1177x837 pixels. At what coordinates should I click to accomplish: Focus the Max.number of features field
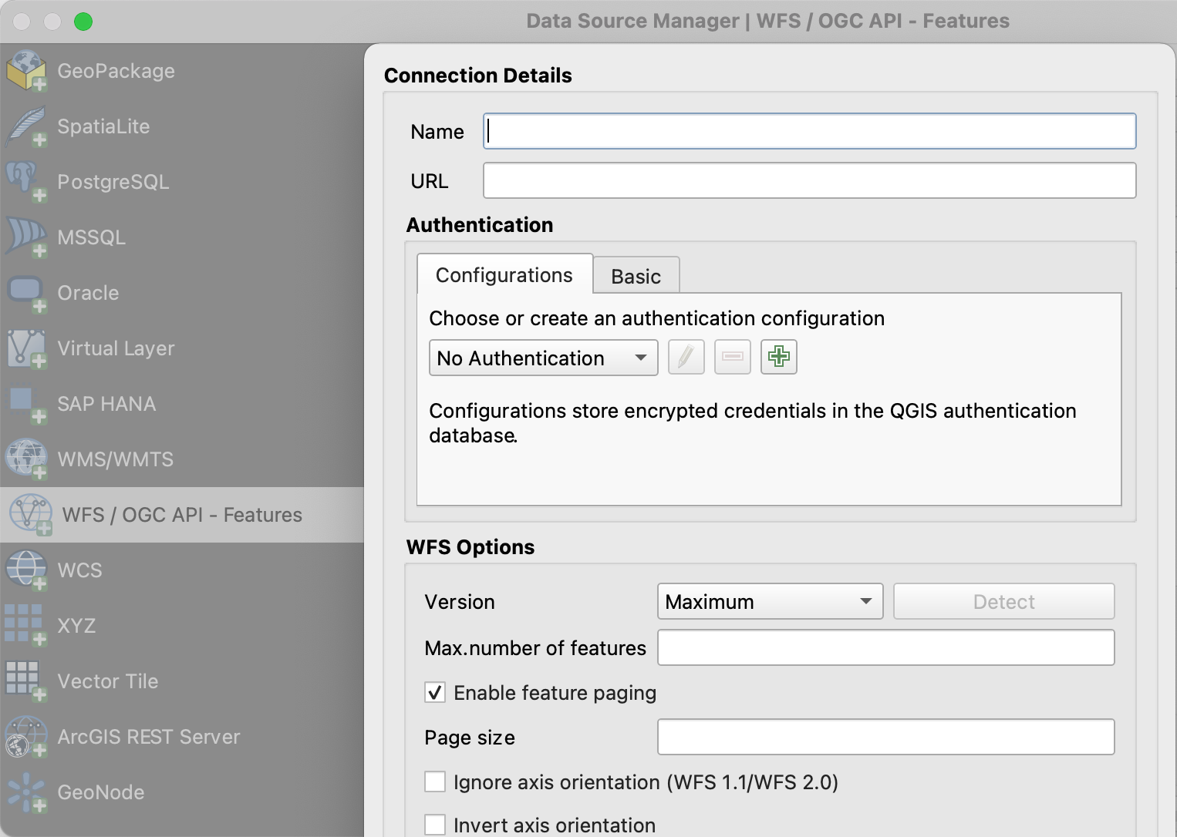885,648
